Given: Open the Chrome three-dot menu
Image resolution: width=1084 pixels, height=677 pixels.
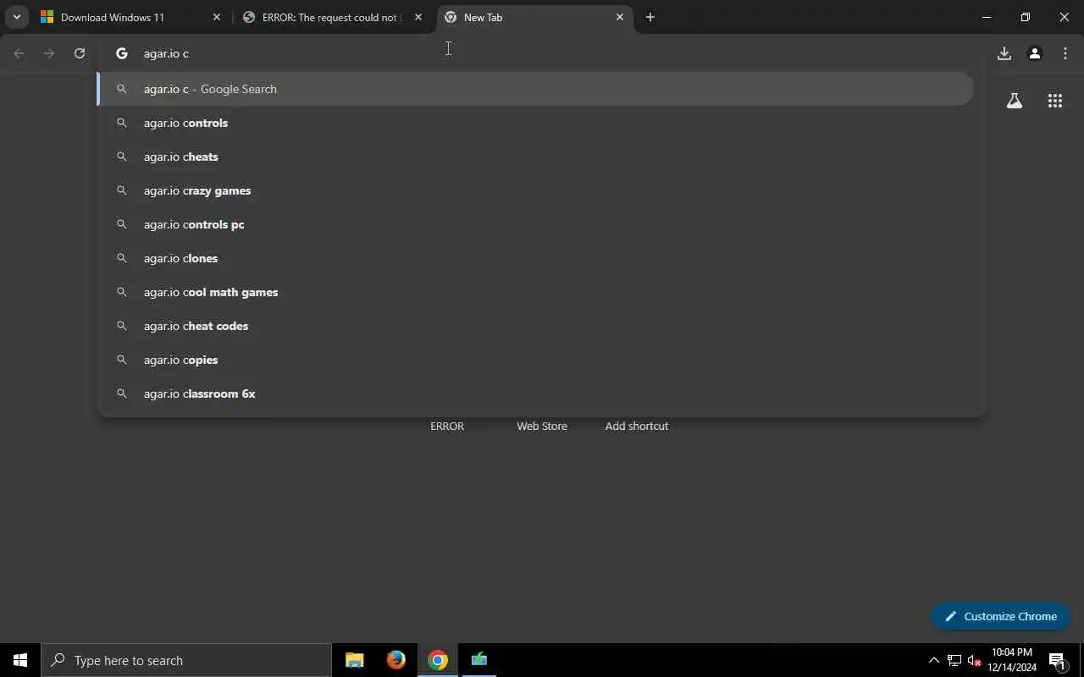Looking at the screenshot, I should [1065, 53].
